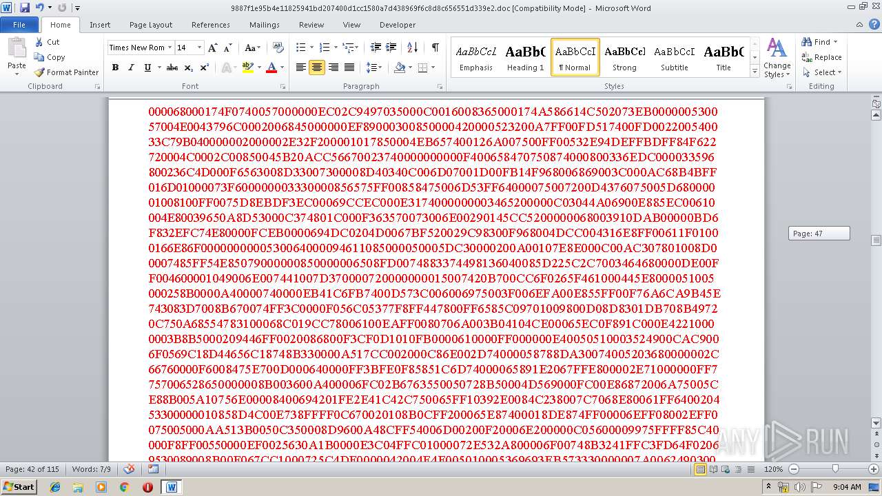Viewport: 882px width, 496px height.
Task: Switch to References tab
Action: pyautogui.click(x=211, y=25)
